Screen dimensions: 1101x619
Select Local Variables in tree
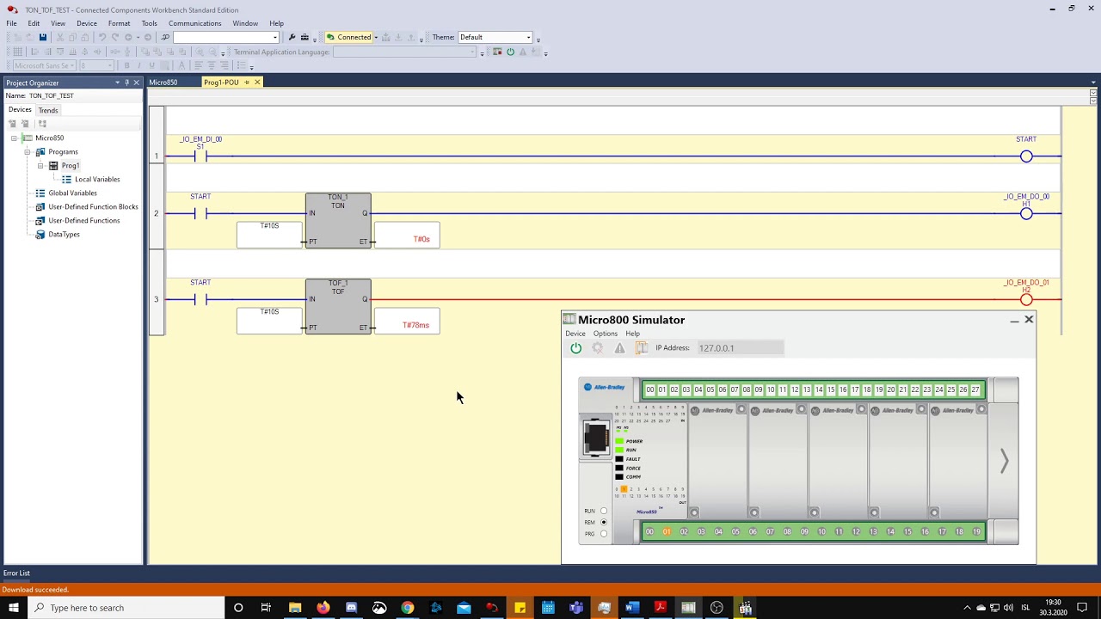pos(97,179)
